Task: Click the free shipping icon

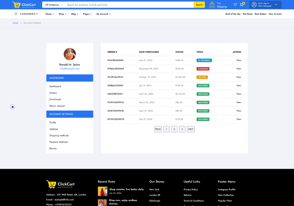Action: pyautogui.click(x=212, y=5)
